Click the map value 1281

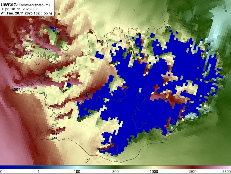click(201, 55)
